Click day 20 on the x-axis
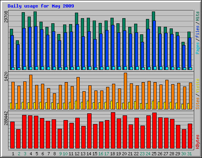This screenshot has height=158, width=202. tap(124, 154)
